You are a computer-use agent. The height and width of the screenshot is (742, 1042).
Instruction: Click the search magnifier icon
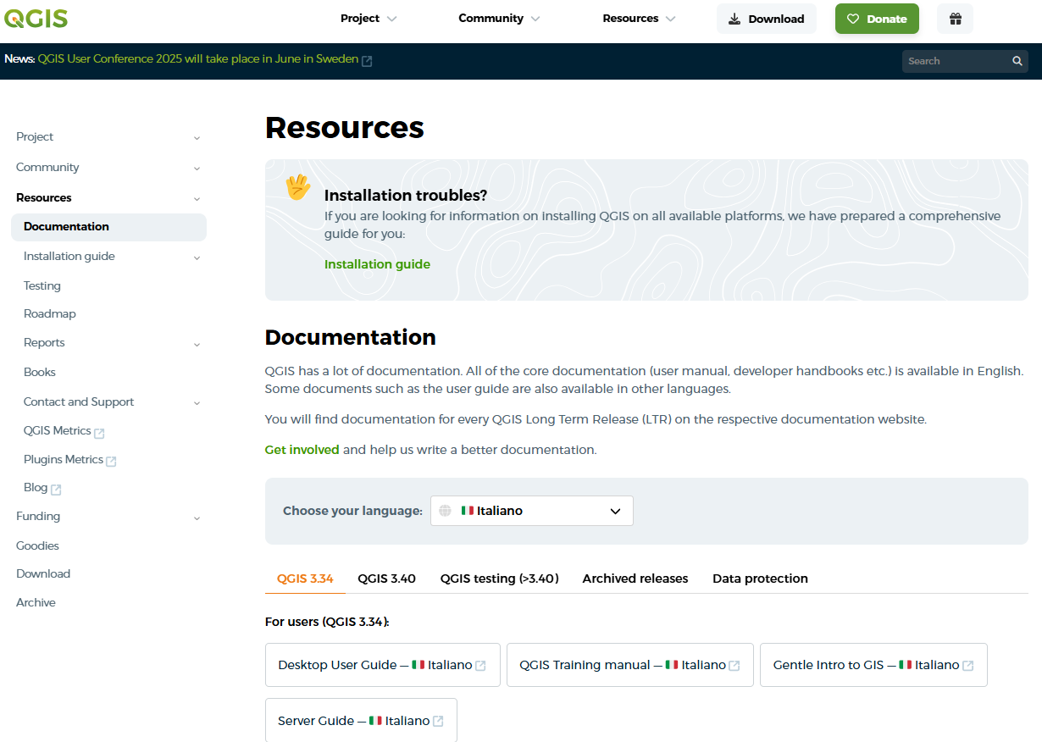[x=1017, y=61]
